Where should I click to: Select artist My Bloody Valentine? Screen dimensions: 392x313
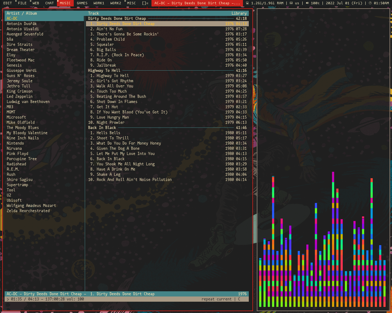click(44, 133)
